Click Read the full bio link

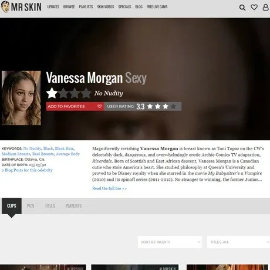point(109,188)
